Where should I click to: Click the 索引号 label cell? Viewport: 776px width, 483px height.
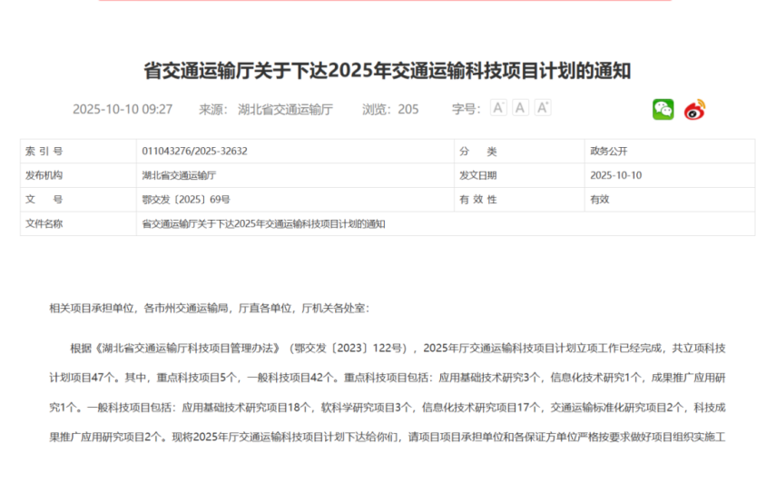point(44,151)
